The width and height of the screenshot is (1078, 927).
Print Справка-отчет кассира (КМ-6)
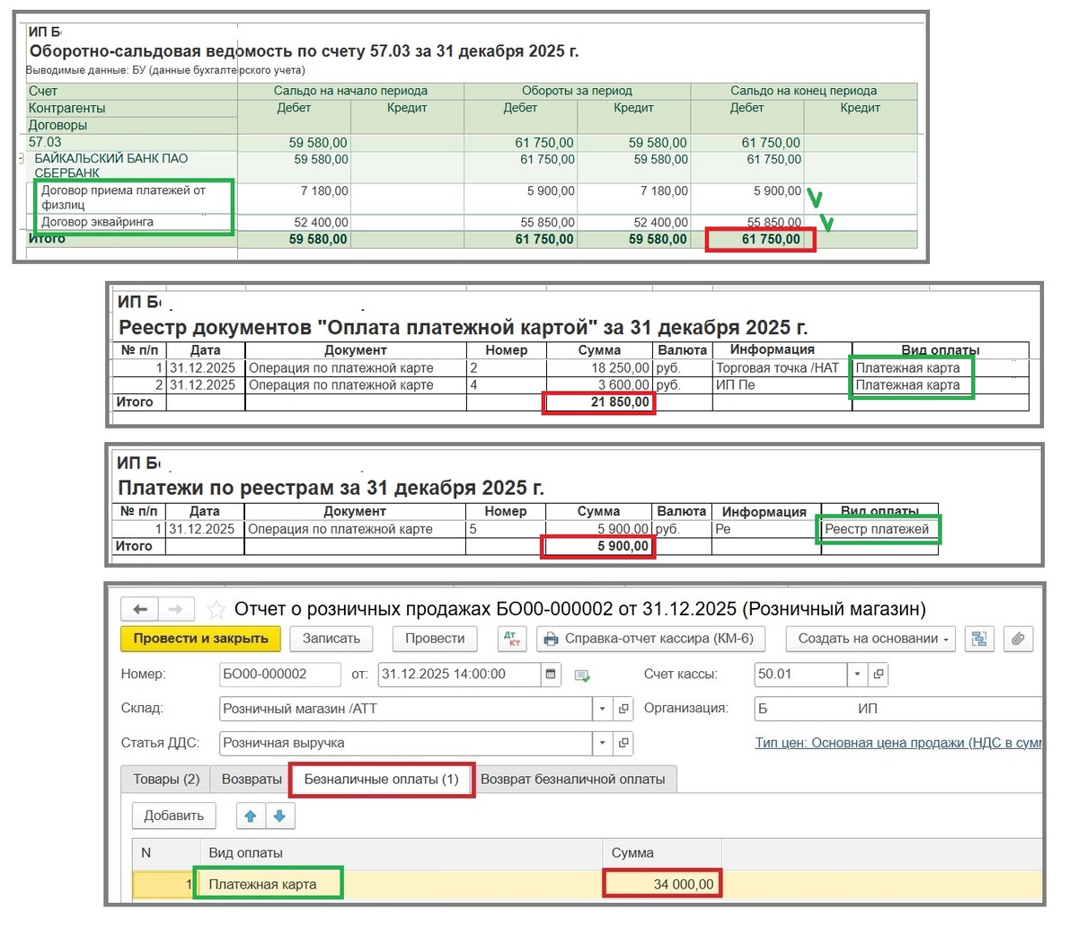650,639
